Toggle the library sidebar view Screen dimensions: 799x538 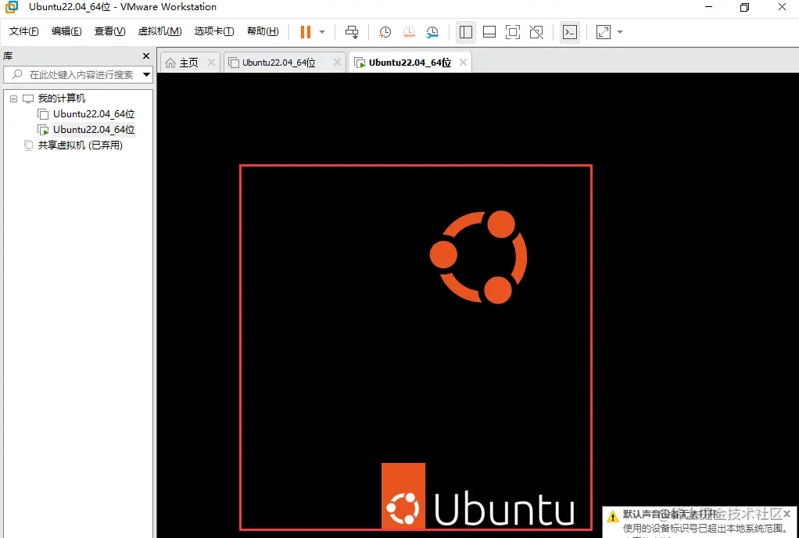pyautogui.click(x=466, y=32)
